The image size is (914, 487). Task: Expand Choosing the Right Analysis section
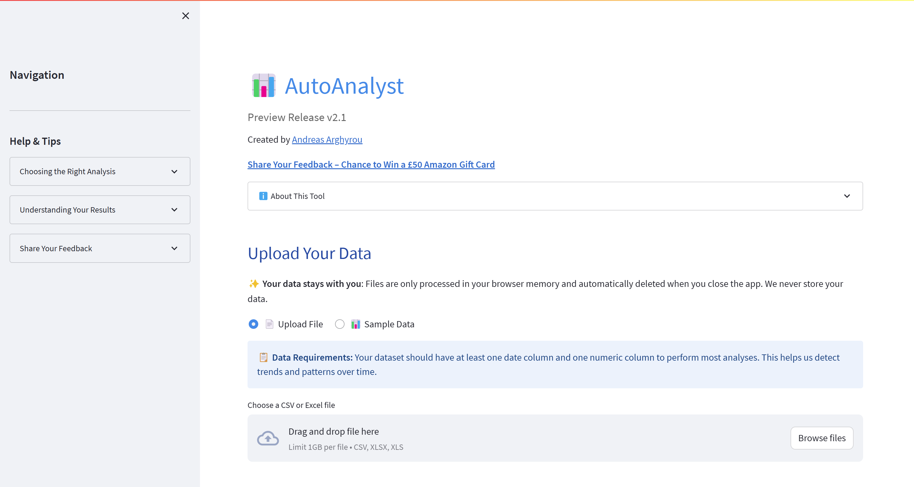[100, 172]
